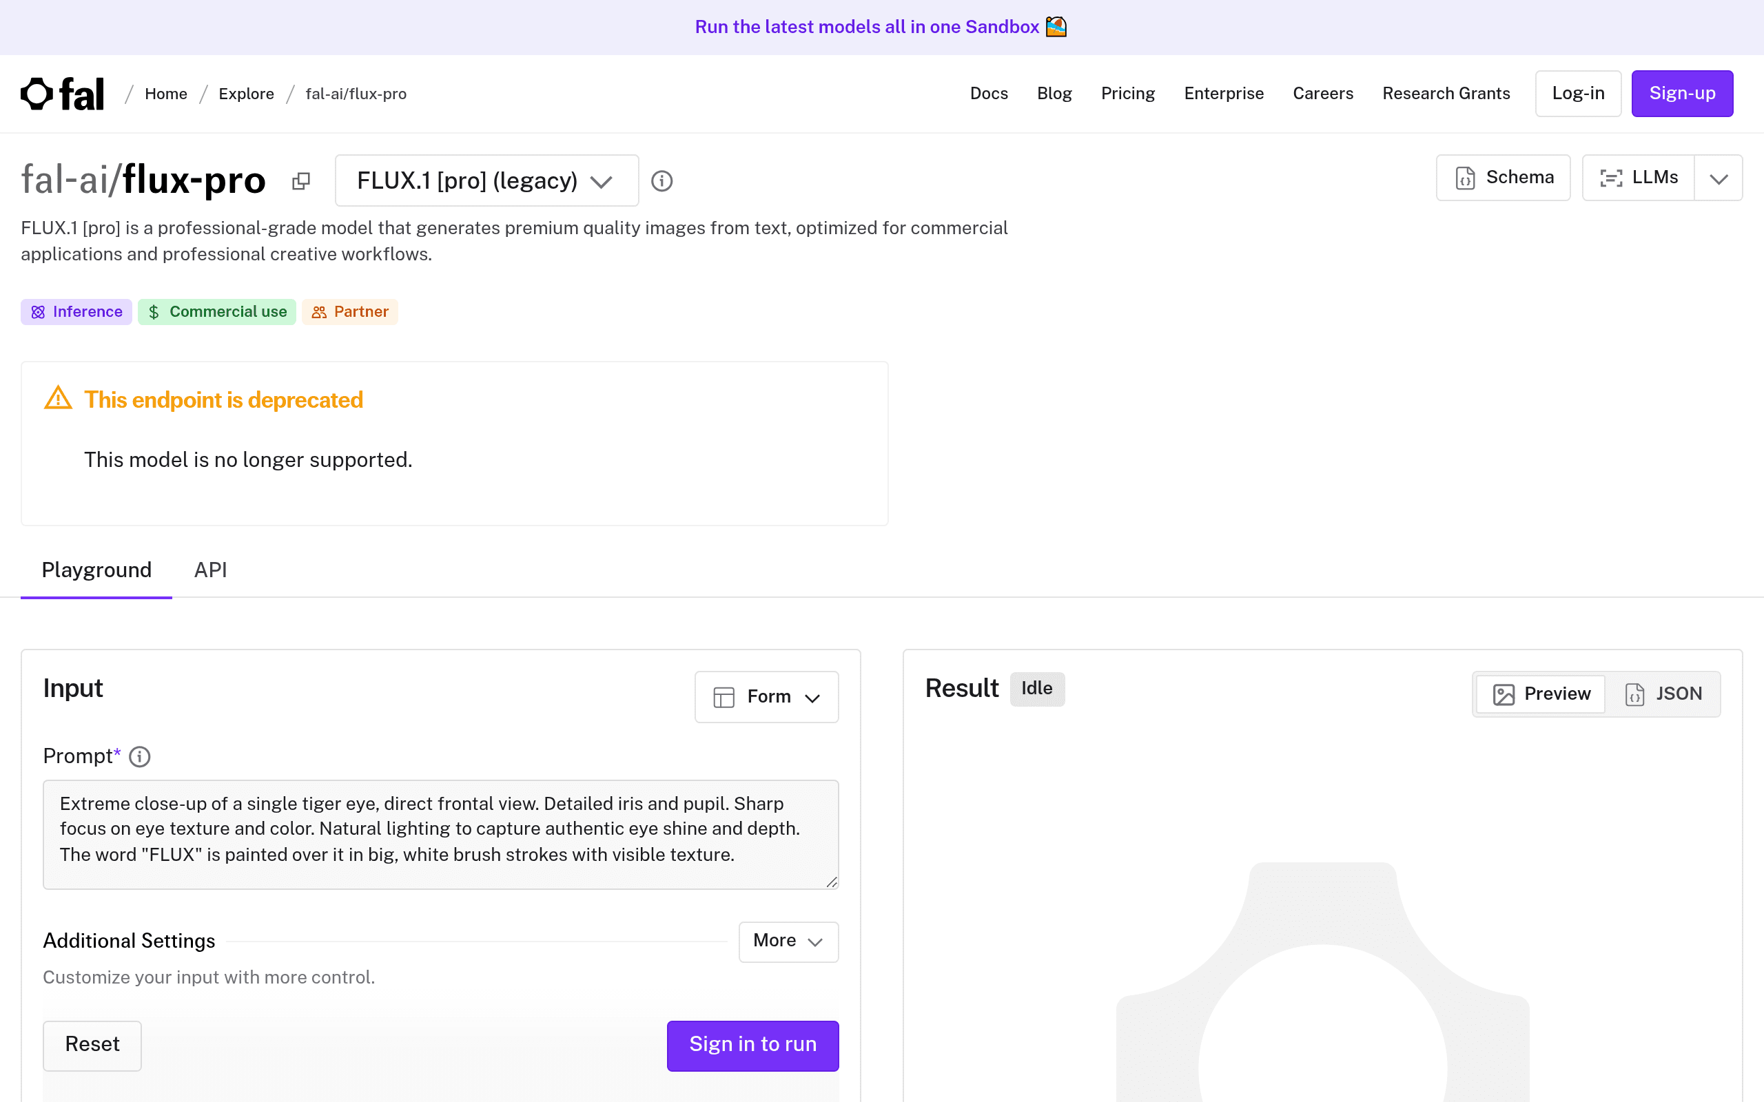Click the Sandbox emoji in the banner
Screen dimensions: 1764x1102
[x=1056, y=27]
